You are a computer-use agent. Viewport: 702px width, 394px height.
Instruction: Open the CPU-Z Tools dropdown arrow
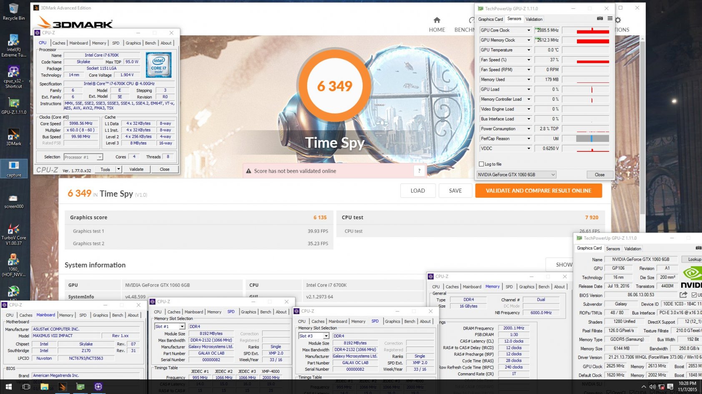click(x=118, y=169)
